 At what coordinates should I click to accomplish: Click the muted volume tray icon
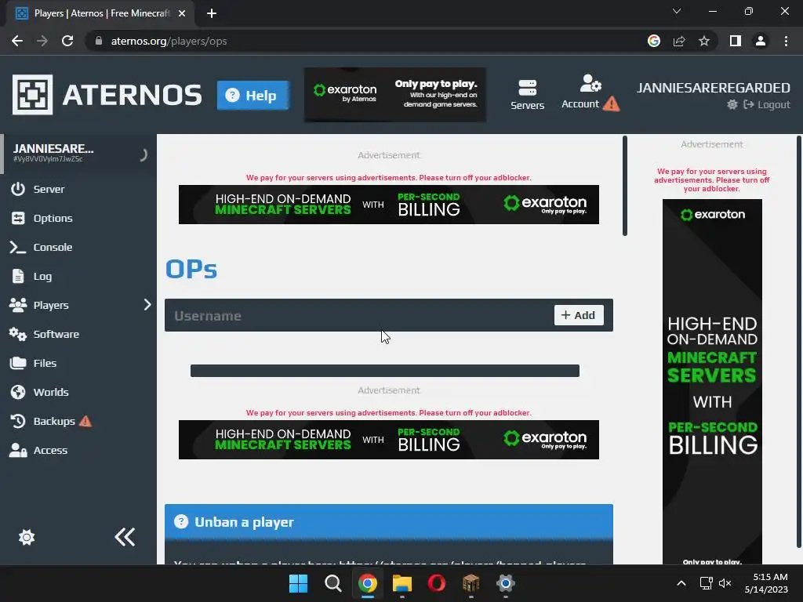coord(725,583)
